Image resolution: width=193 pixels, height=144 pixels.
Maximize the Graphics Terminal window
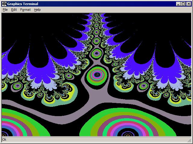coord(183,4)
